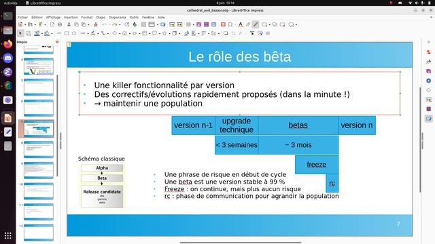Close the Diapos slide panel
This screenshot has width=435, height=244.
[x=57, y=42]
